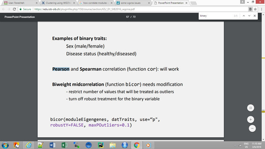Screen dimensions: 265x149
Task: Jump to next 'binary' search match
Action: pyautogui.click(x=249, y=16)
